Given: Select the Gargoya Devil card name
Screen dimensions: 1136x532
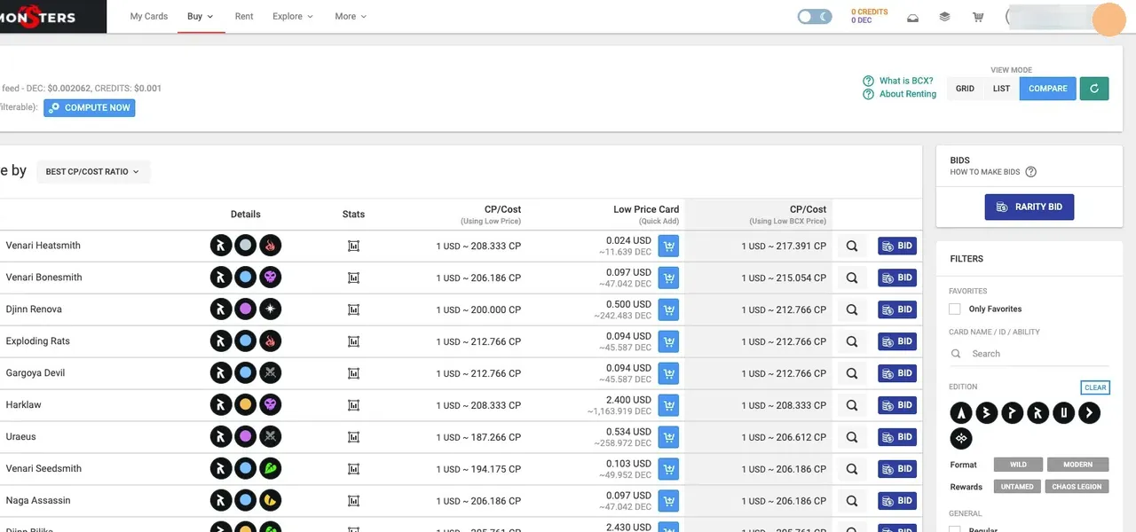Looking at the screenshot, I should 35,373.
